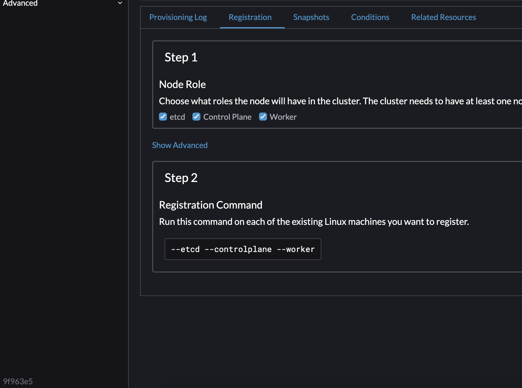522x388 pixels.
Task: Click the Registration Command section title
Action: 211,205
